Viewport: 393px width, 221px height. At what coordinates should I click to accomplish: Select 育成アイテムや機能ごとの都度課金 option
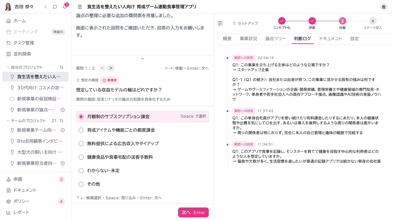pyautogui.click(x=142, y=130)
